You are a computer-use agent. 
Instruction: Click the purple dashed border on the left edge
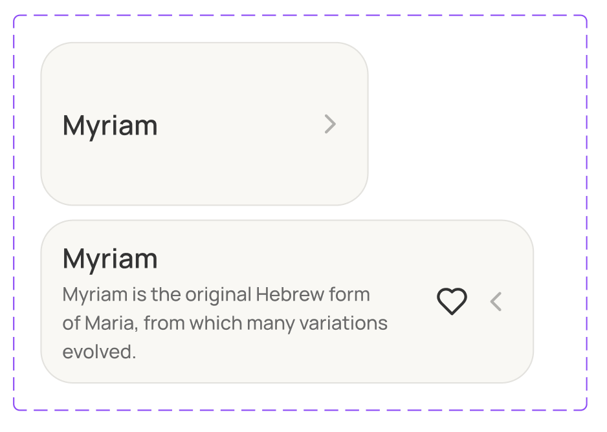(14, 213)
